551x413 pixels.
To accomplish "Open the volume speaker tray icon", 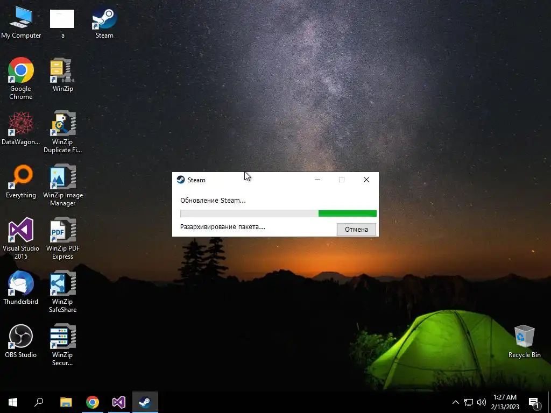I will click(482, 402).
